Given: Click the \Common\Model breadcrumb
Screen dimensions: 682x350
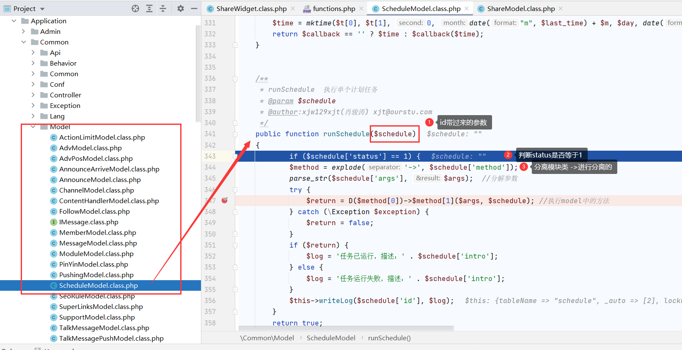Looking at the screenshot, I should tap(267, 338).
